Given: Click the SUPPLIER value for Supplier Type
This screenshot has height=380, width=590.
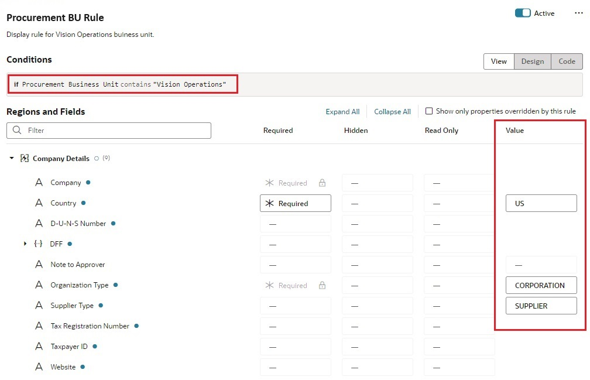Looking at the screenshot, I should 541,306.
